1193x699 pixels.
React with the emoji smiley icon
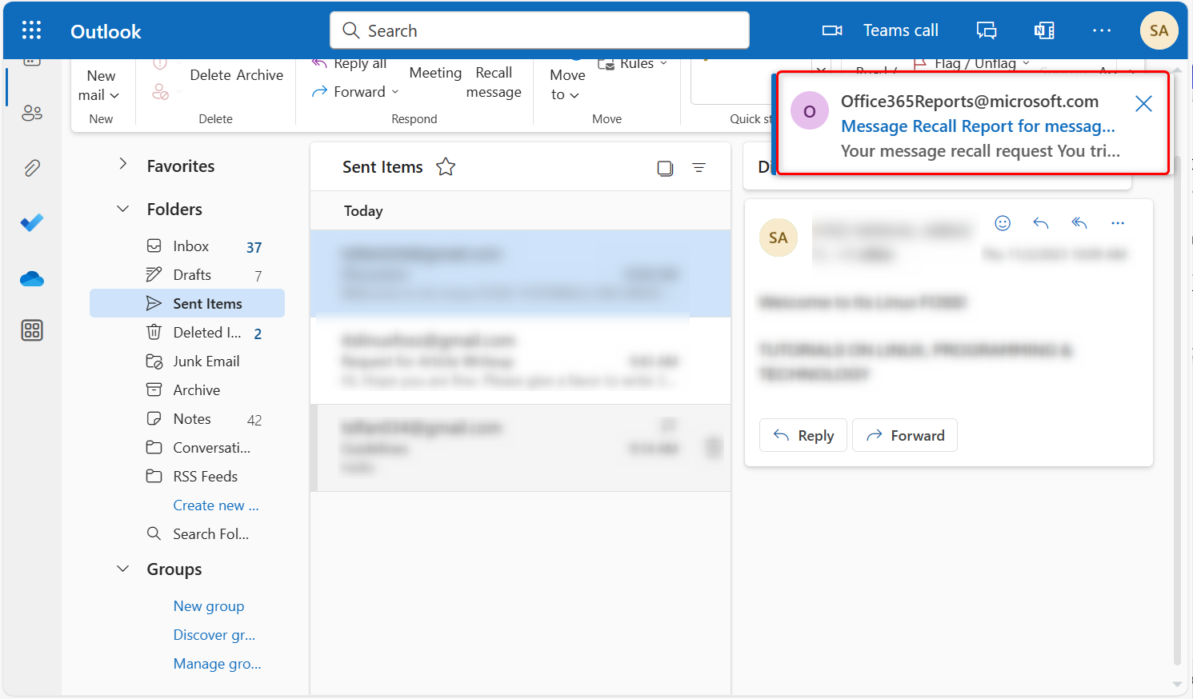[x=1003, y=223]
